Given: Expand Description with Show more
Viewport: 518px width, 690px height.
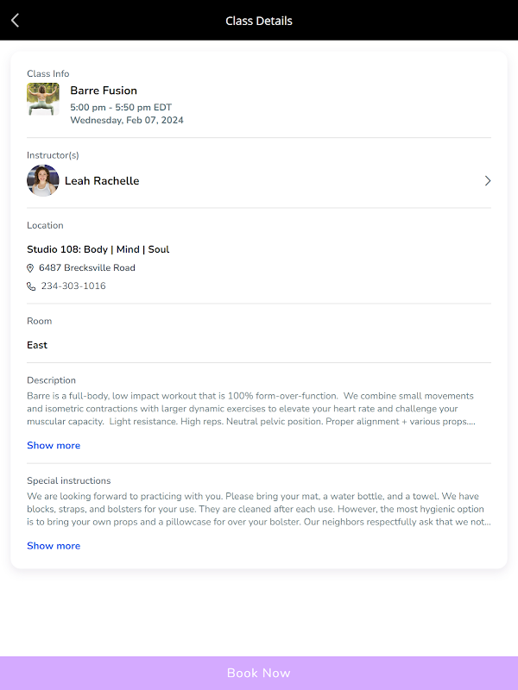Looking at the screenshot, I should (54, 446).
